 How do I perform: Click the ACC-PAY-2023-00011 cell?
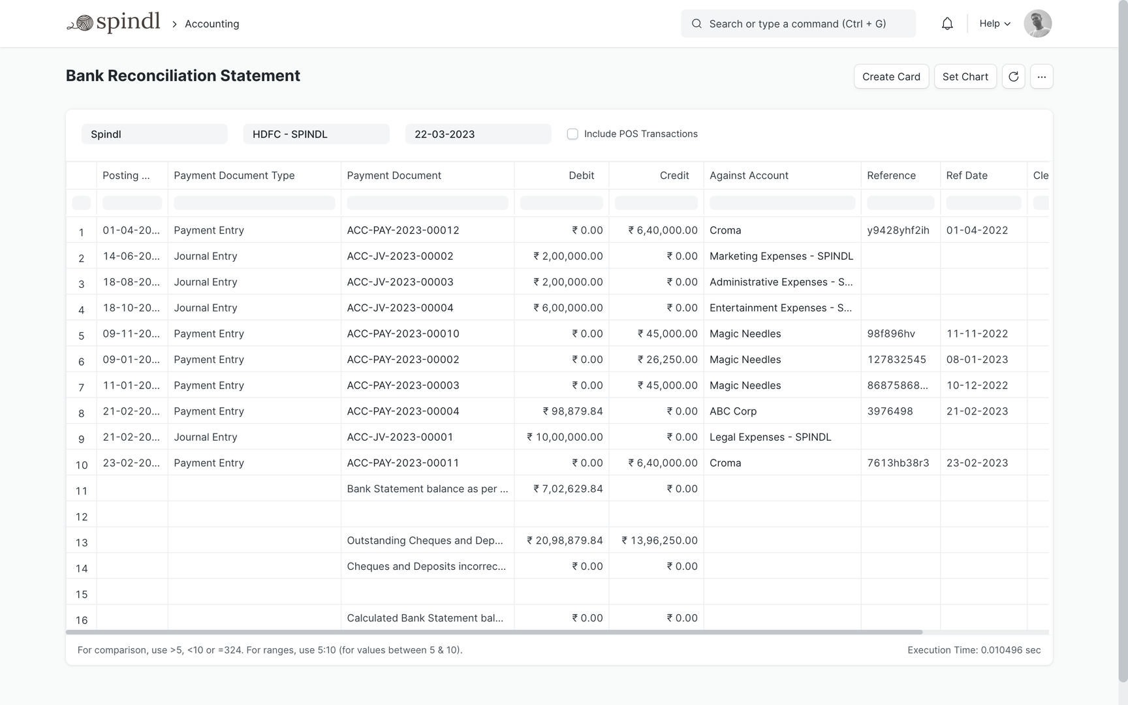(428, 463)
